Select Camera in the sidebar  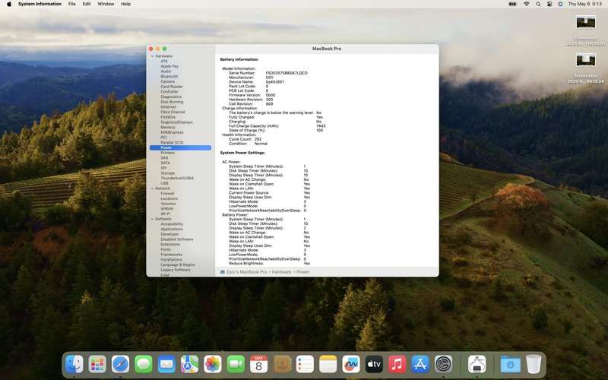click(x=167, y=81)
